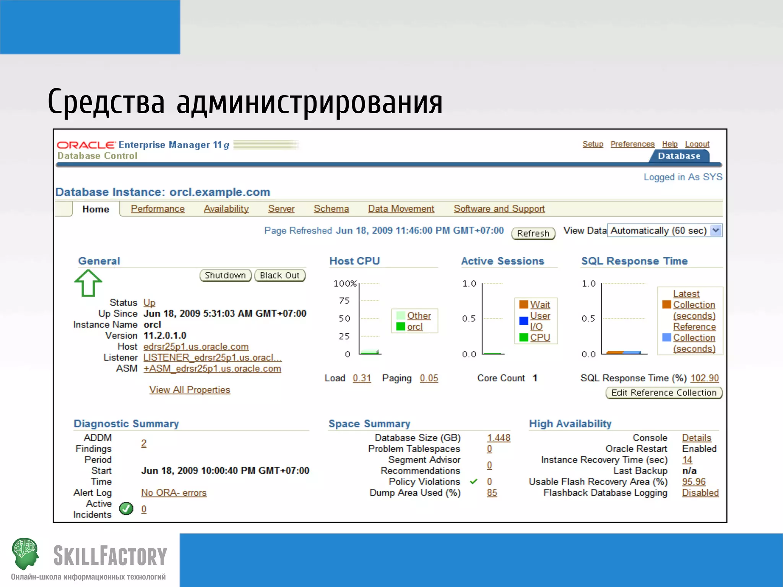Open the +ASM_edrsr25p1.us.oracle.com link

pyautogui.click(x=212, y=369)
